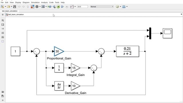This screenshot has height=103, width=183.
Task: Click the Stop simulation button
Action: pos(67,7)
